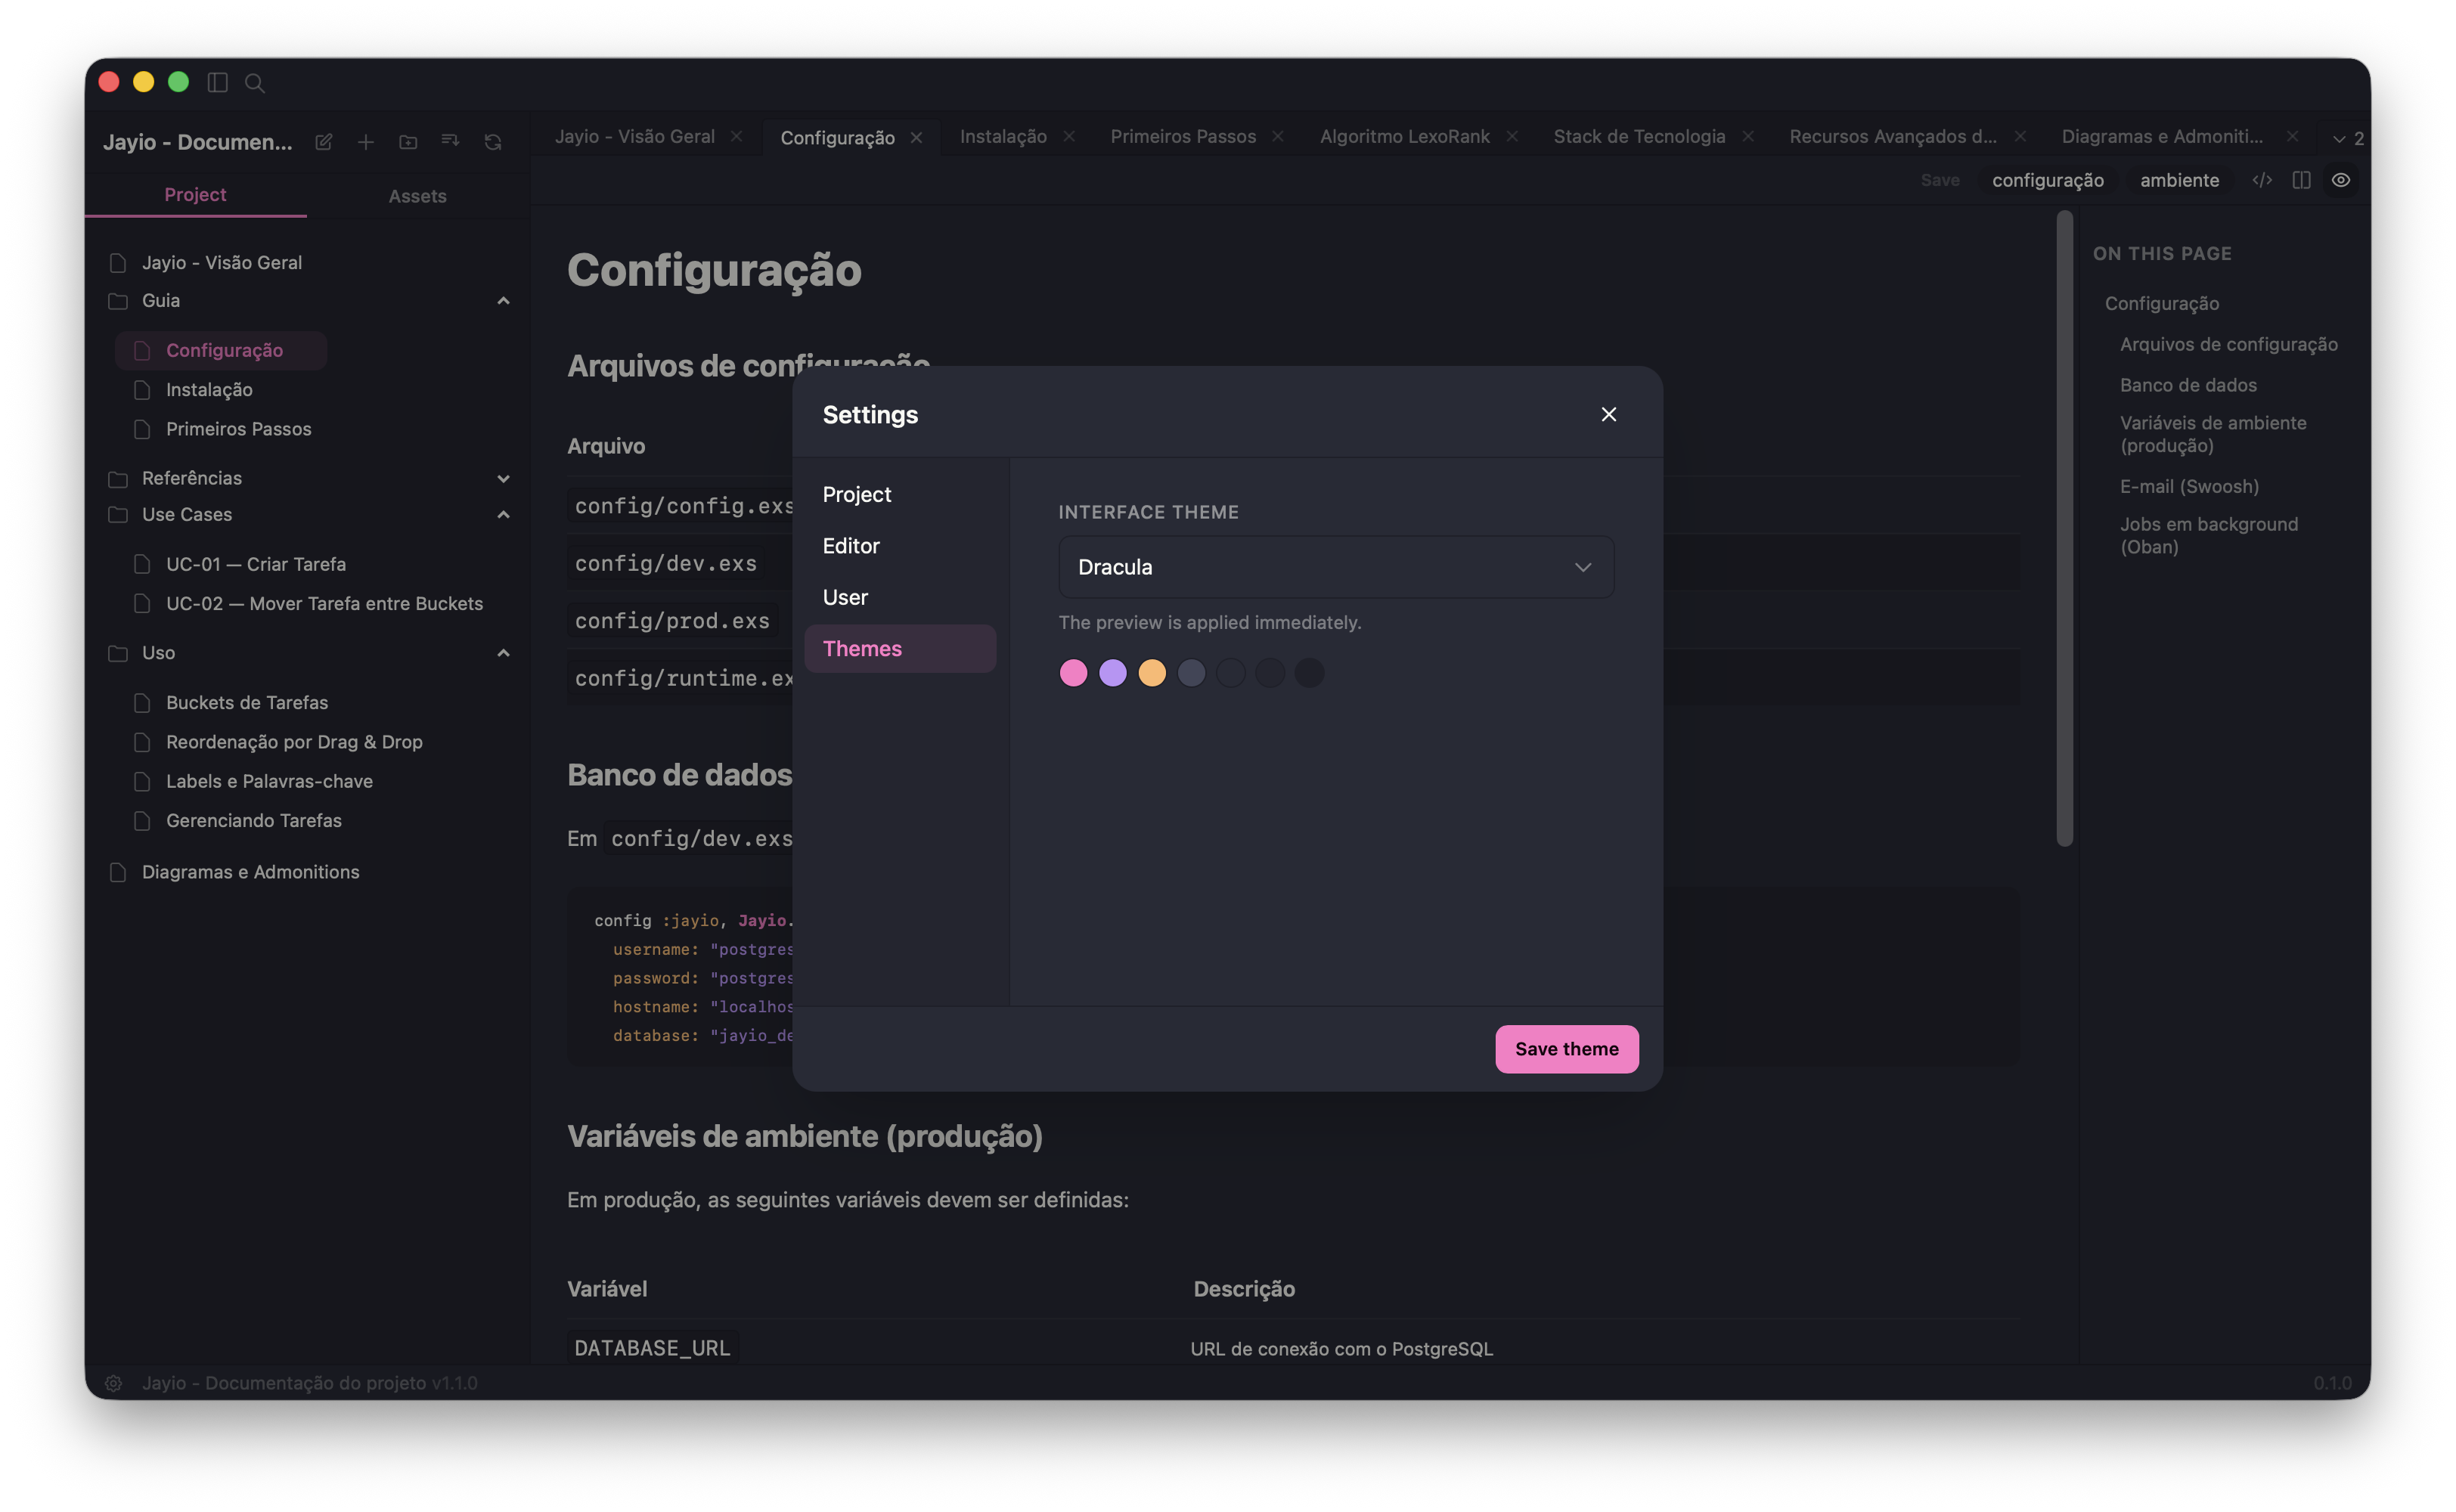
Task: Collapse the Use Cases folder chevron
Action: pos(503,515)
